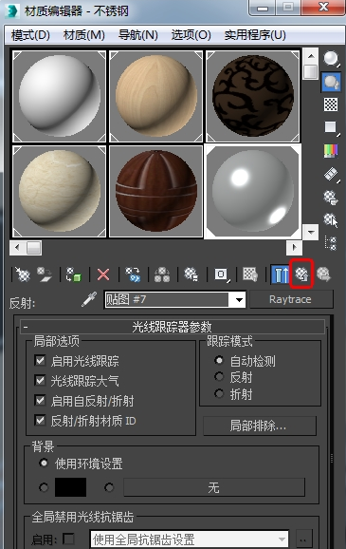Screen dimensions: 346x549
Task: Open 使用全局抗锯齿设置 dropdown
Action: pyautogui.click(x=190, y=540)
